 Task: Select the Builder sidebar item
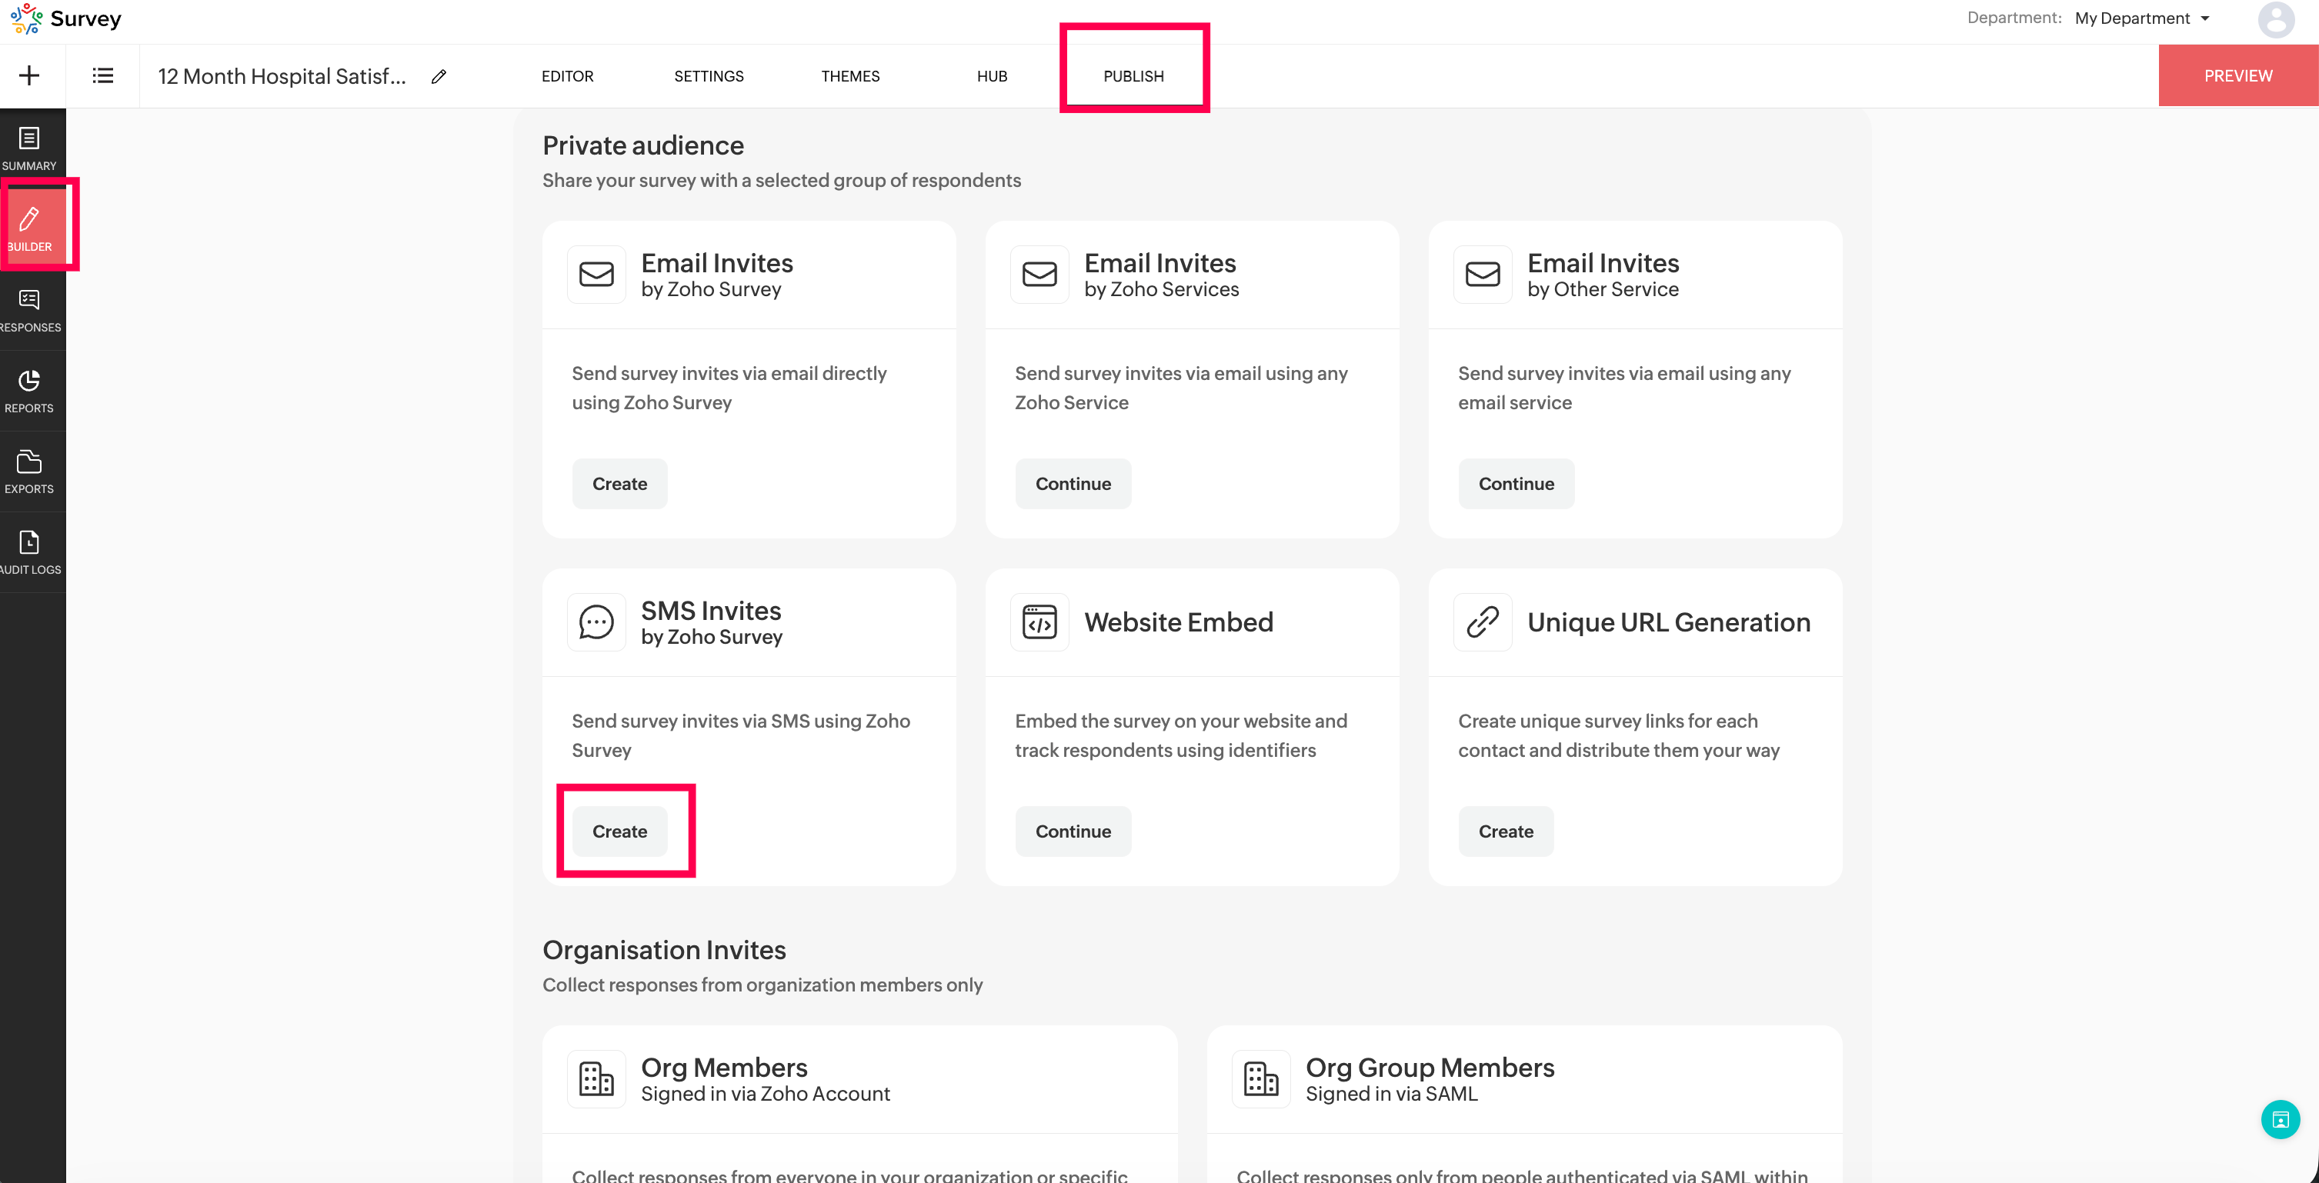(x=30, y=228)
